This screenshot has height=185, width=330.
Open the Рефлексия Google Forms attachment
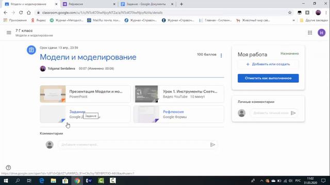click(x=179, y=114)
